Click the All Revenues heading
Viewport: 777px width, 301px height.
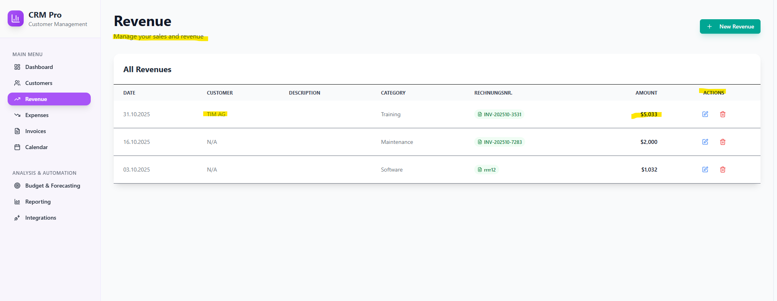click(147, 69)
